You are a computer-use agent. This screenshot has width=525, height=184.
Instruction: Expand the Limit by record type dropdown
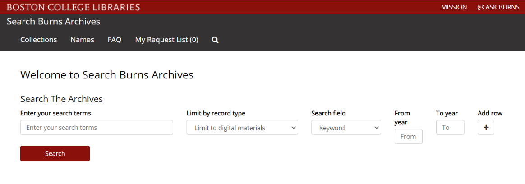tap(242, 128)
